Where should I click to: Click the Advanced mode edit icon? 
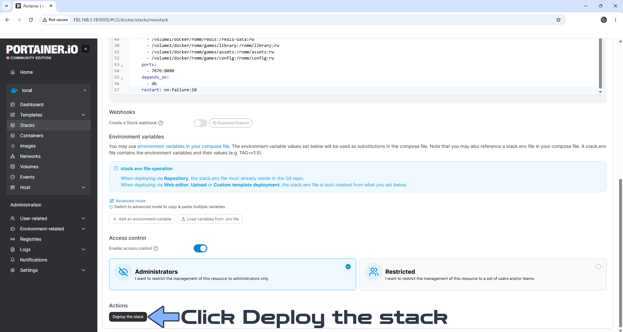tap(112, 201)
